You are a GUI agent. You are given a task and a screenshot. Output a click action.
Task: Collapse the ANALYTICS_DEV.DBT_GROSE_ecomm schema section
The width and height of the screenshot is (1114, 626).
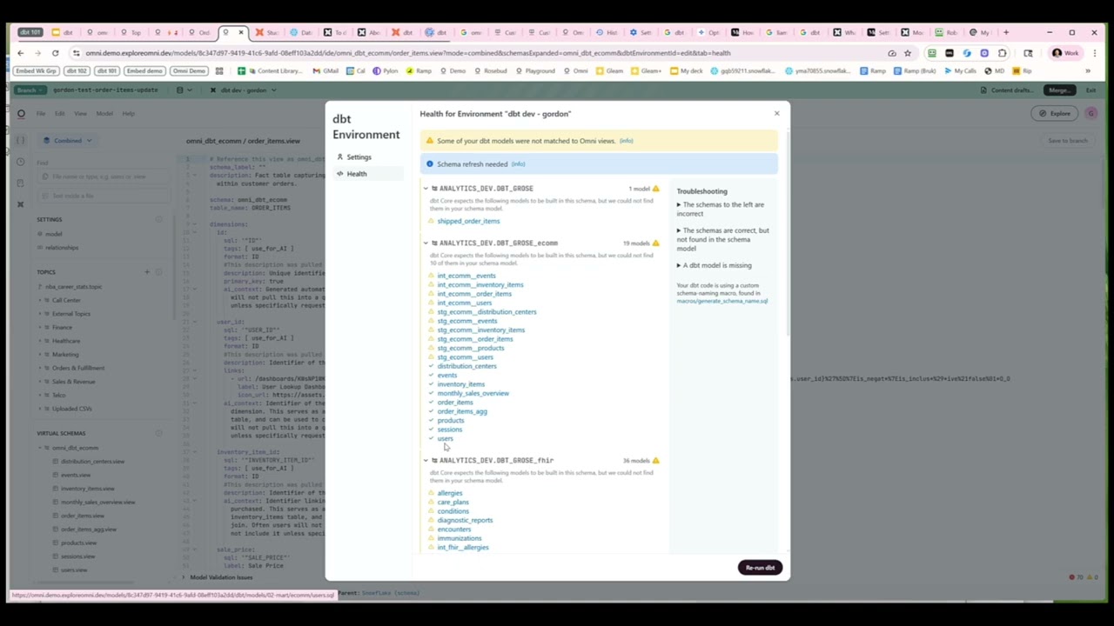pyautogui.click(x=426, y=243)
